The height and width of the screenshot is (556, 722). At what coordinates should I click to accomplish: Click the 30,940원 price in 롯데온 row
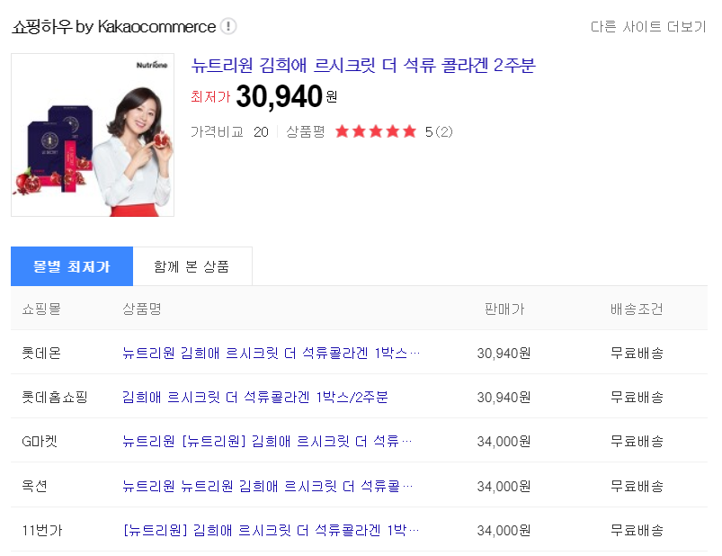pyautogui.click(x=504, y=354)
